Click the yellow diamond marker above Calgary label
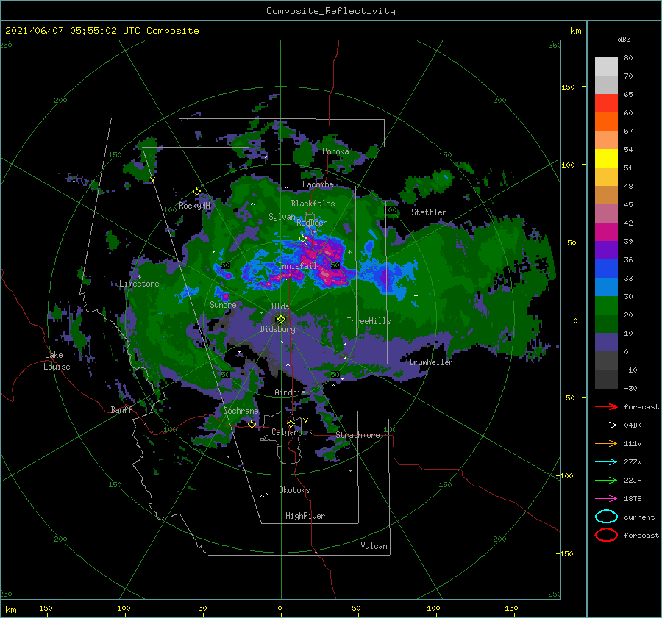The width and height of the screenshot is (662, 618). coord(291,423)
